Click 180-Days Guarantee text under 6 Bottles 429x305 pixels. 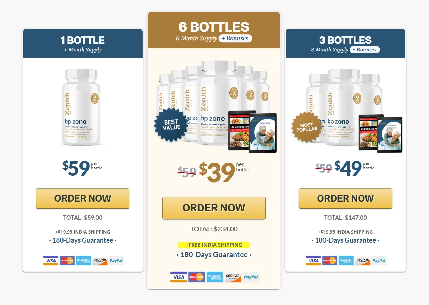pos(214,255)
